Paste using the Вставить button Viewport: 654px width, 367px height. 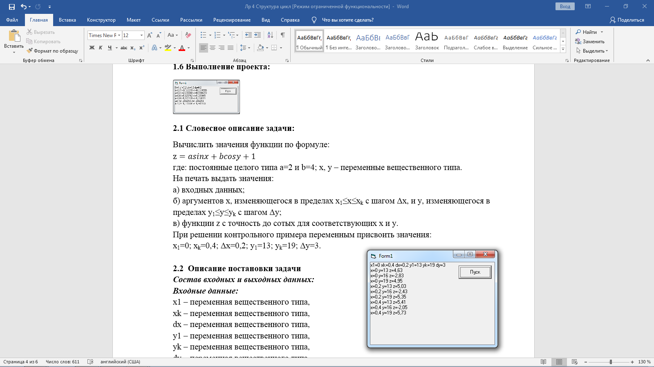tap(14, 41)
